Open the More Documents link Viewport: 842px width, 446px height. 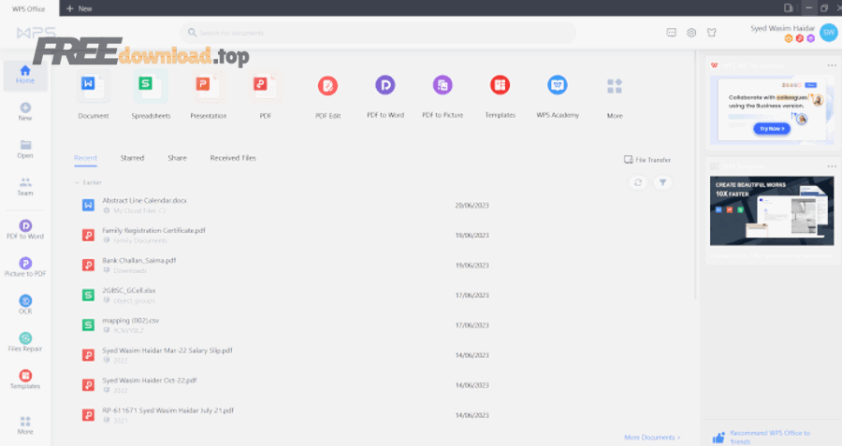pyautogui.click(x=652, y=438)
